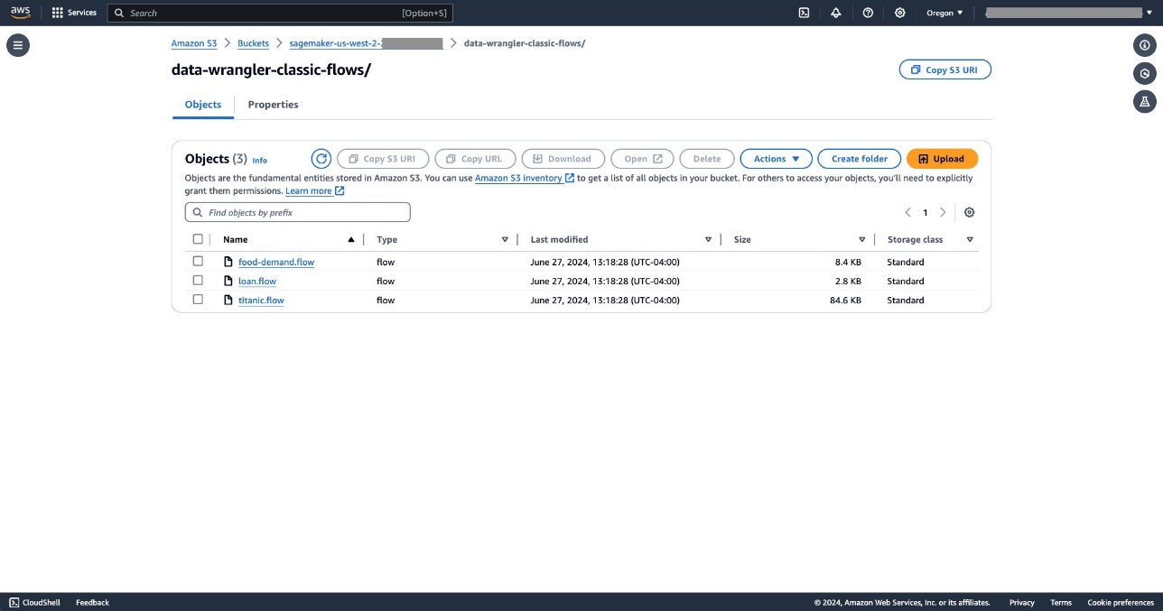Screen dimensions: 1163x611
Task: Click the hexagon icon on right sidebar
Action: coord(1144,73)
